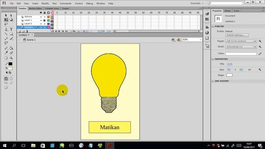265x149 pixels.
Task: Collapse the PUBLISH section
Action: [213, 26]
